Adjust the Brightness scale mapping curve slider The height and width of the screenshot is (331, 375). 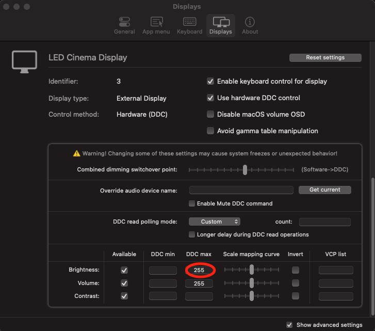[x=252, y=270]
